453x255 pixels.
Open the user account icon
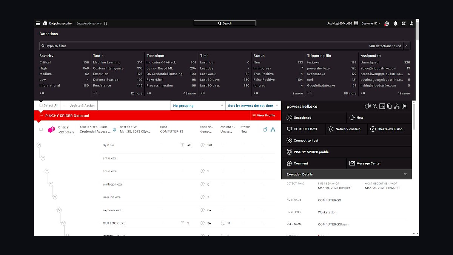(411, 23)
